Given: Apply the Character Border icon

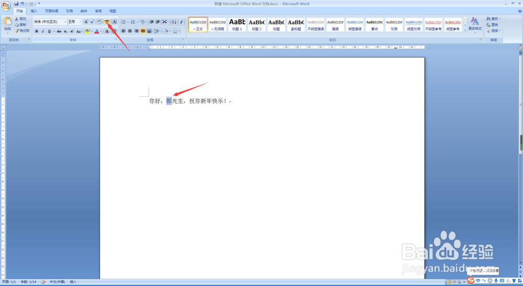Looking at the screenshot, I should pos(115,21).
